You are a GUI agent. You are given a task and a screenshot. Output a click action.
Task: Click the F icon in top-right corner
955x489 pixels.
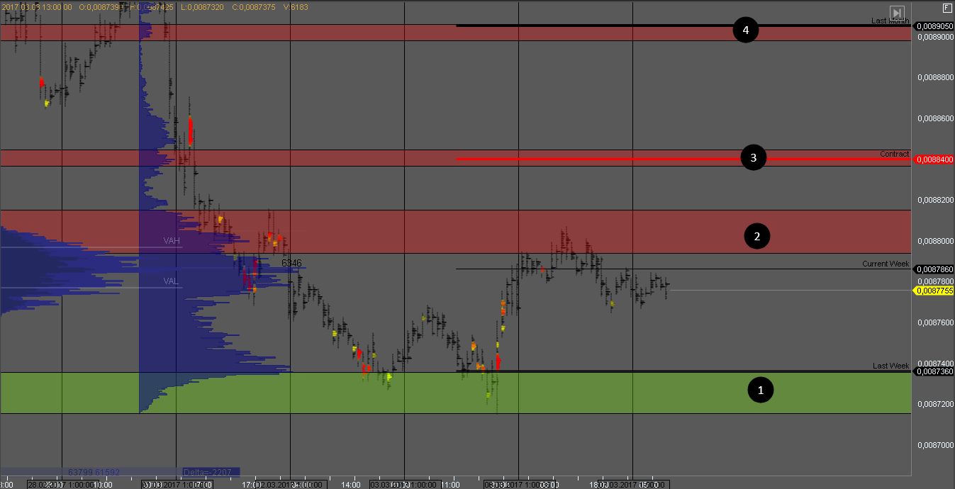pyautogui.click(x=946, y=7)
